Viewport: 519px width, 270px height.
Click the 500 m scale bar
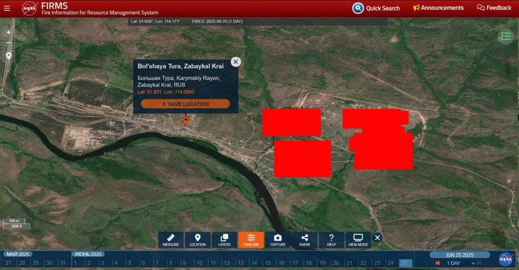[14, 220]
